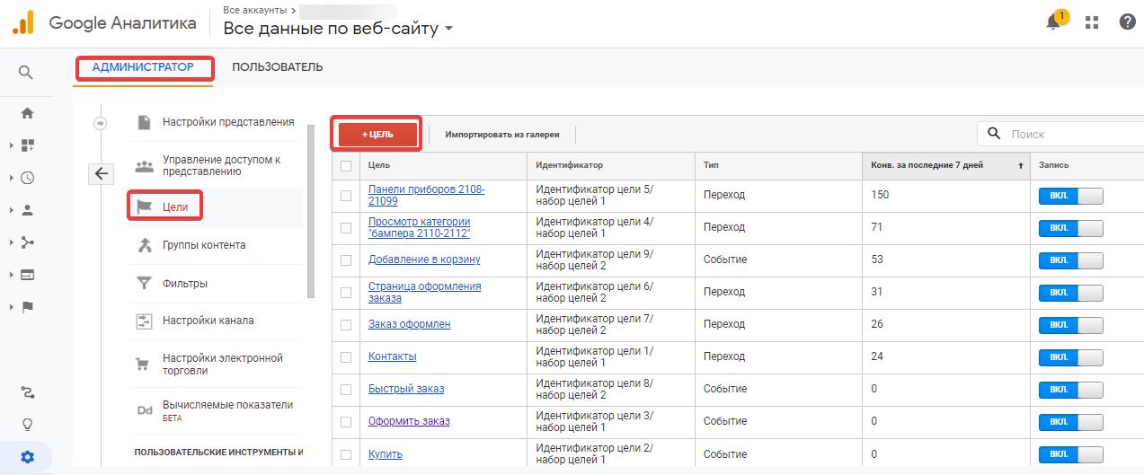Toggle recording for Купить goal

pos(1070,455)
